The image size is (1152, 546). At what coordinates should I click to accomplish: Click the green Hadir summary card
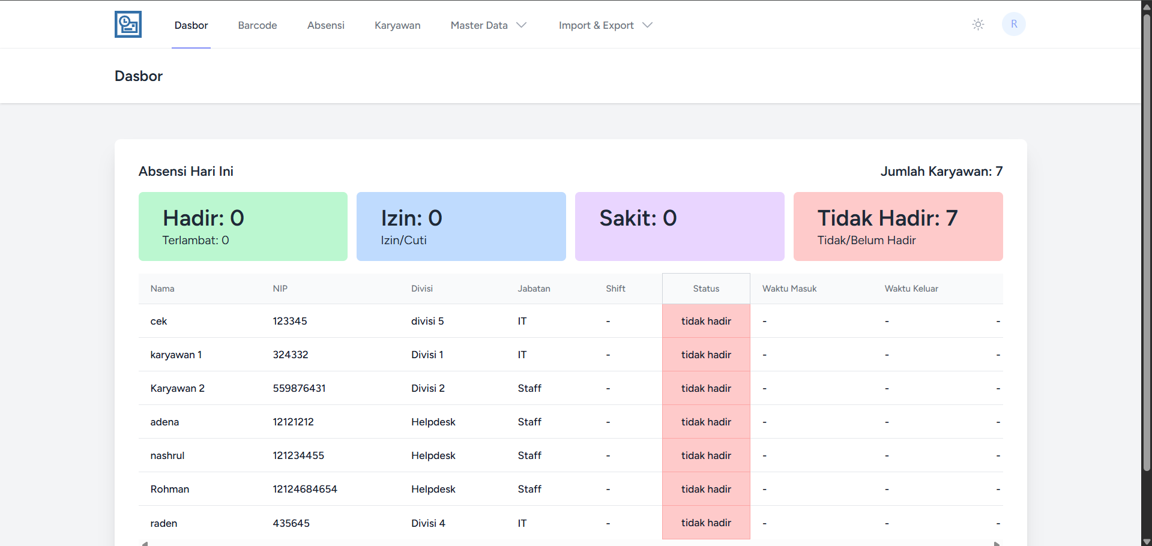click(243, 226)
